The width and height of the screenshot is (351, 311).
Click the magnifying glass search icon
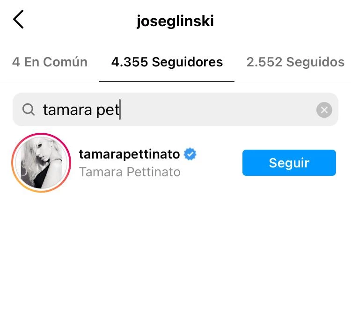click(29, 109)
